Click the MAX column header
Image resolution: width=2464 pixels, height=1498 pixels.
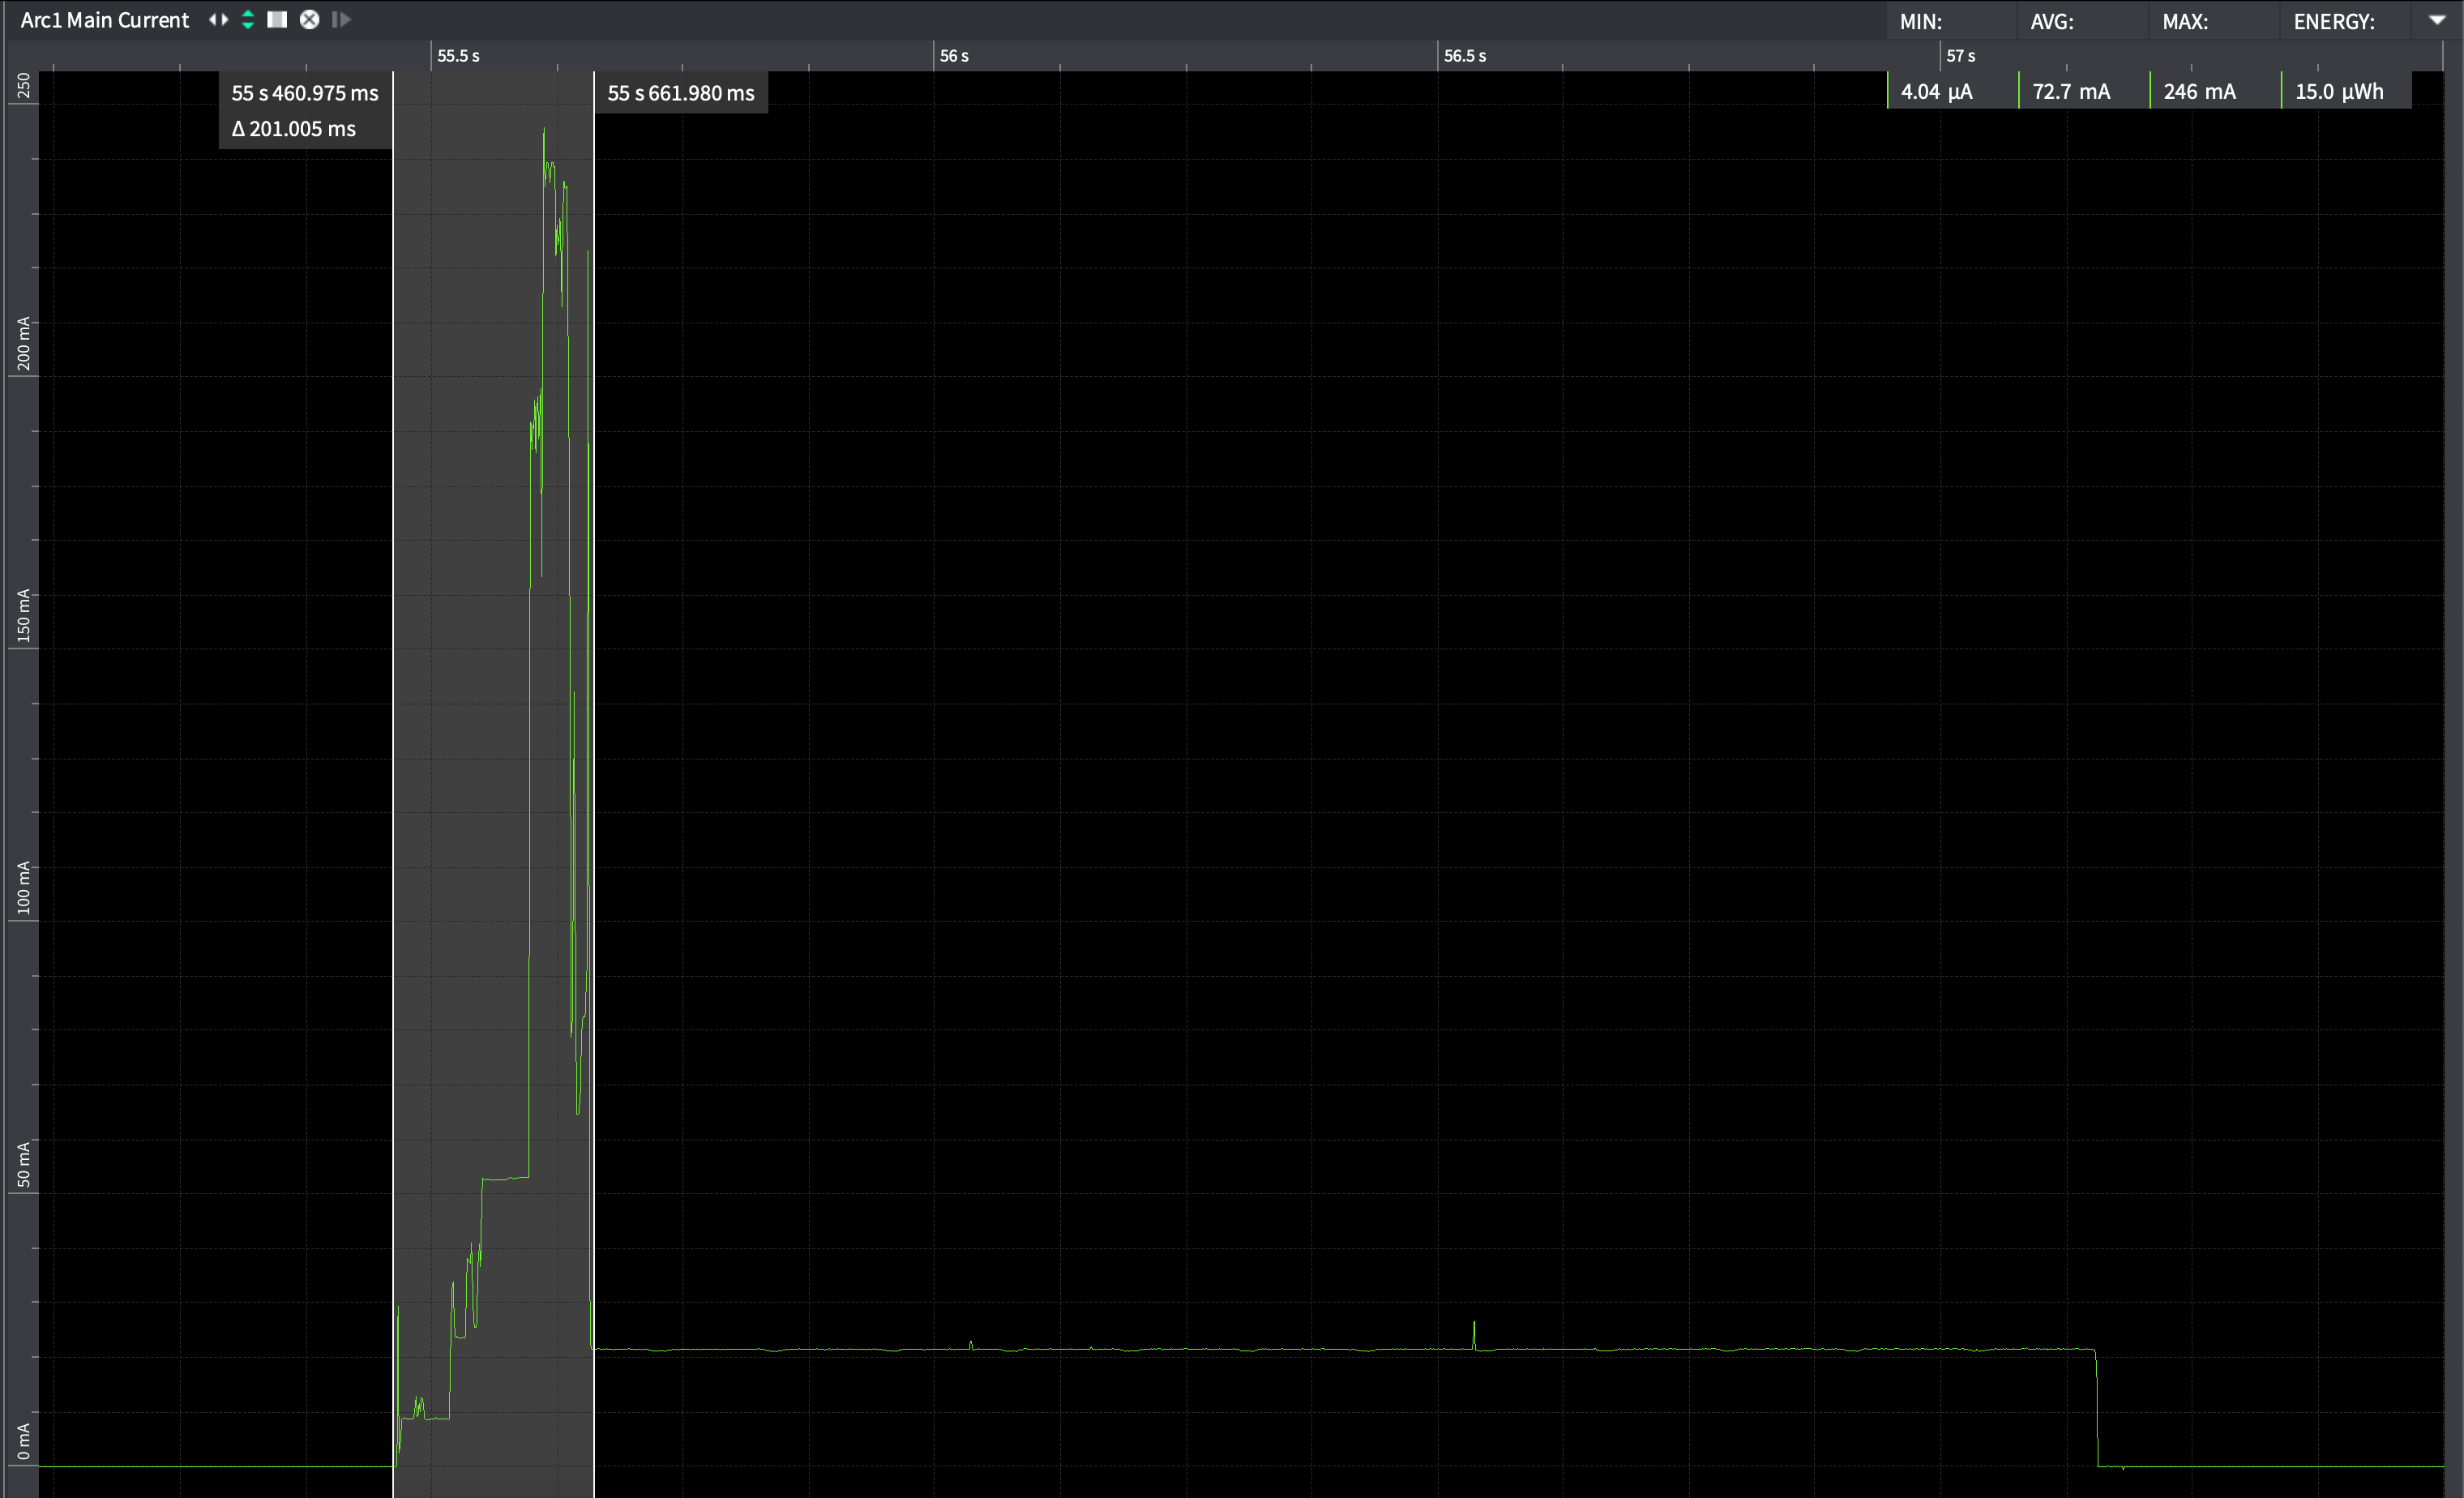(x=2184, y=22)
